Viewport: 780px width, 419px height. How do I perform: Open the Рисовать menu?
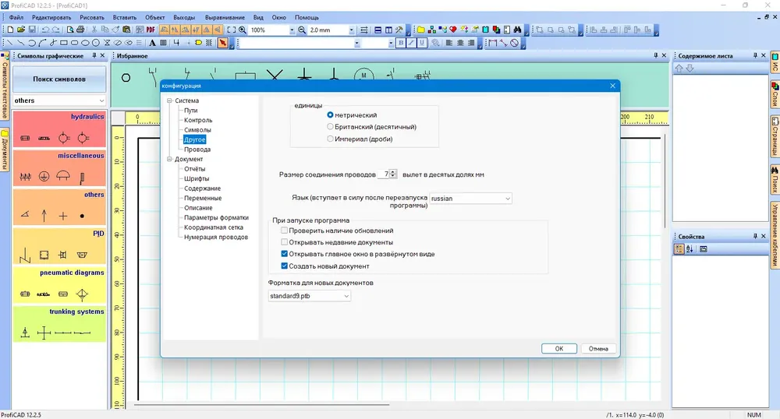[x=92, y=17]
